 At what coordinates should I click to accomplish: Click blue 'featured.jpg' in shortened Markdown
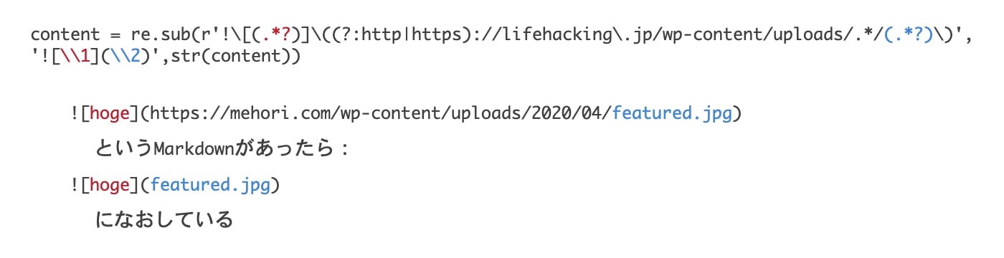(x=209, y=185)
